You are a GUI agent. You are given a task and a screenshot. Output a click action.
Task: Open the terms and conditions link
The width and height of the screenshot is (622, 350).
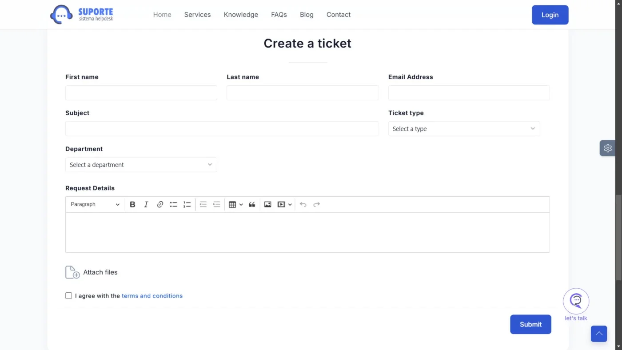point(152,296)
